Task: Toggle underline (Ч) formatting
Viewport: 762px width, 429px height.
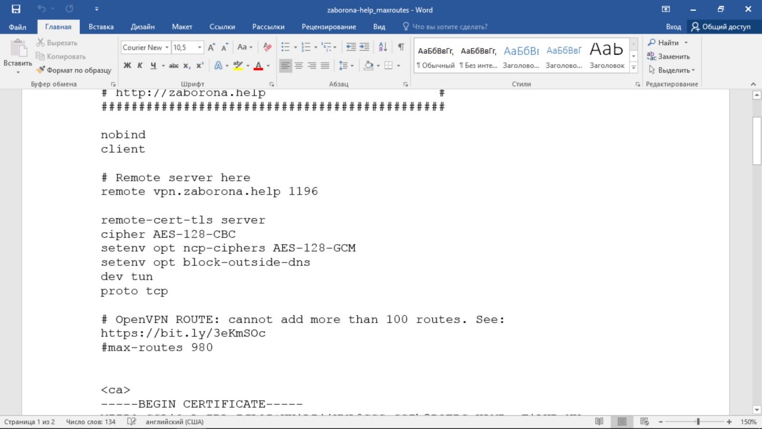Action: 154,66
